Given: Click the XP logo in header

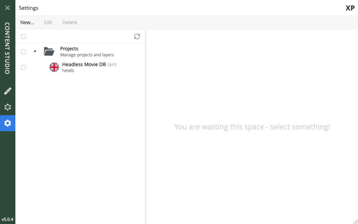Looking at the screenshot, I should pyautogui.click(x=350, y=8).
